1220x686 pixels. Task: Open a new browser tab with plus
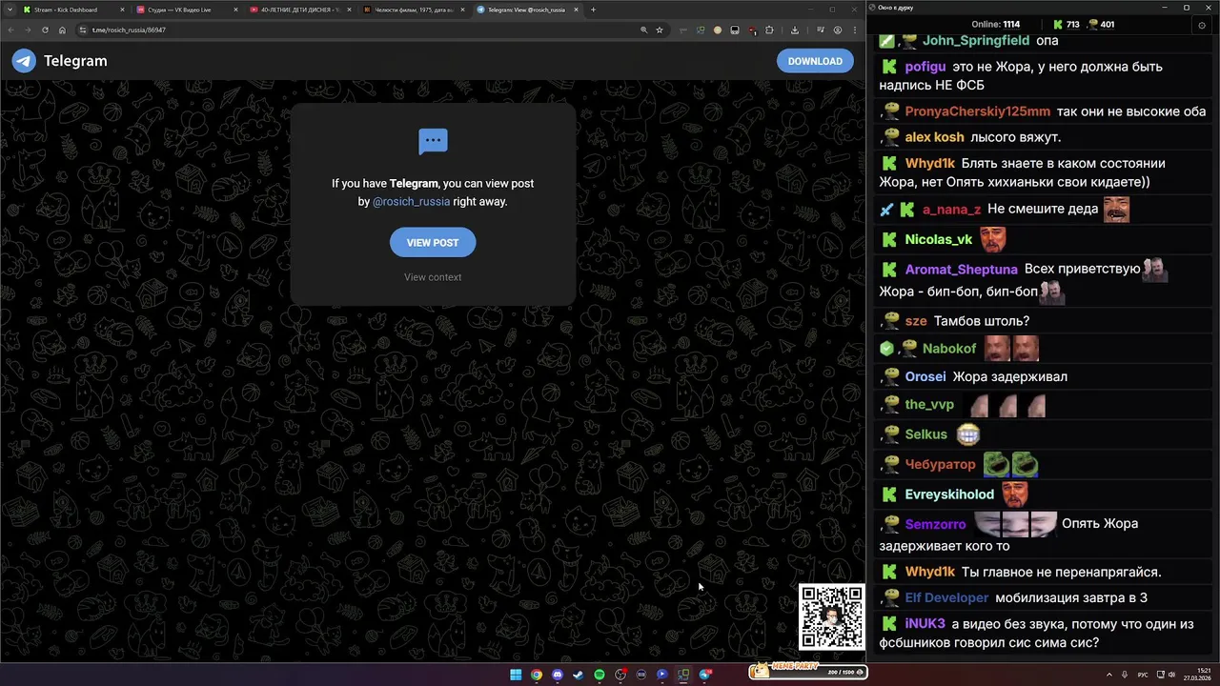(x=593, y=10)
